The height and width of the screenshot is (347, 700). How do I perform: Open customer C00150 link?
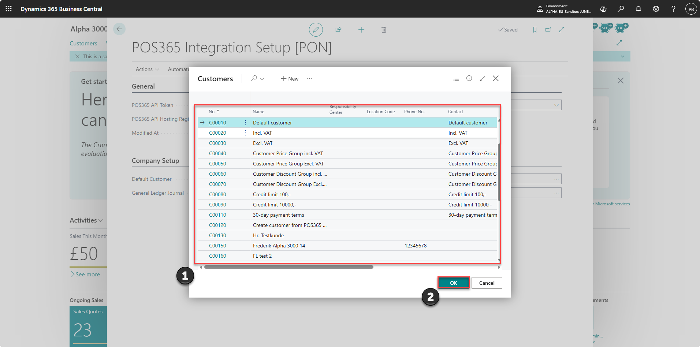[x=217, y=246]
